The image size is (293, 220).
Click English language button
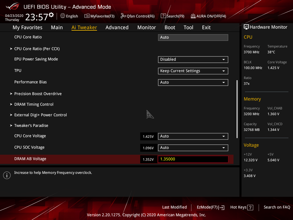[x=69, y=16]
